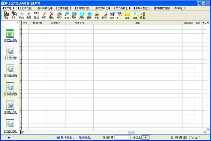
Task: Click the red X 删除 icon
Action: 51,15
